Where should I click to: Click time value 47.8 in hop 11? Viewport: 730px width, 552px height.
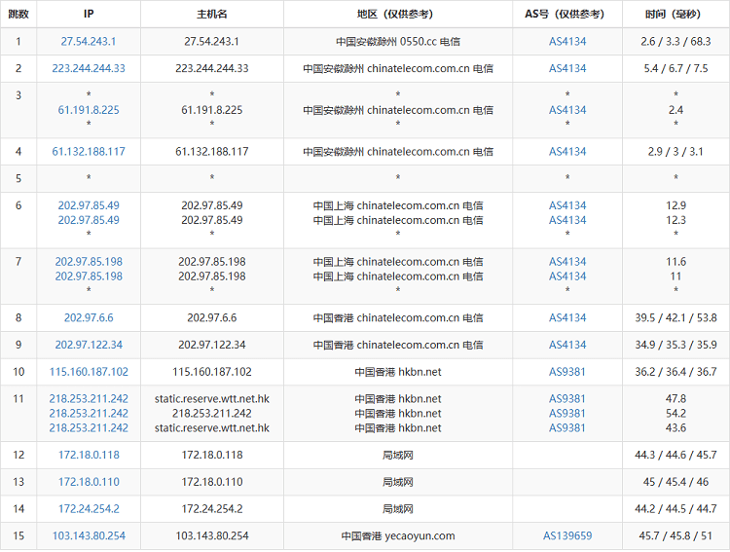(675, 399)
